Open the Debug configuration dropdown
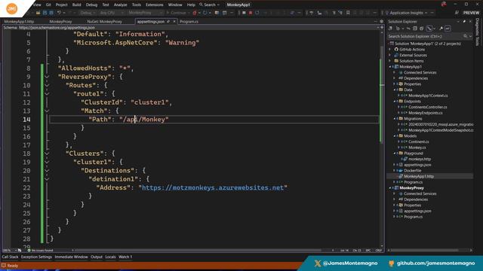 [x=88, y=13]
